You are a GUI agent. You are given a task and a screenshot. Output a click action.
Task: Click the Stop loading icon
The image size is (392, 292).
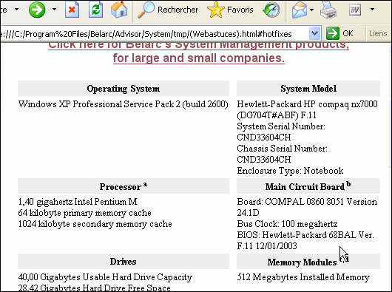click(72, 10)
